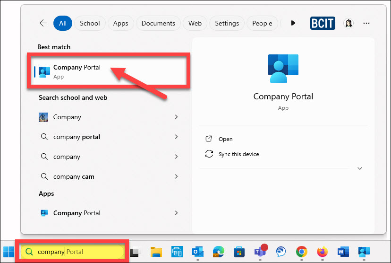Viewport: 391px width, 263px height.
Task: Go back with the left arrow icon
Action: tap(43, 23)
